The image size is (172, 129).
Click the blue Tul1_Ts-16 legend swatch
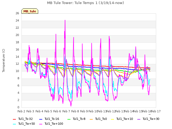41,119
